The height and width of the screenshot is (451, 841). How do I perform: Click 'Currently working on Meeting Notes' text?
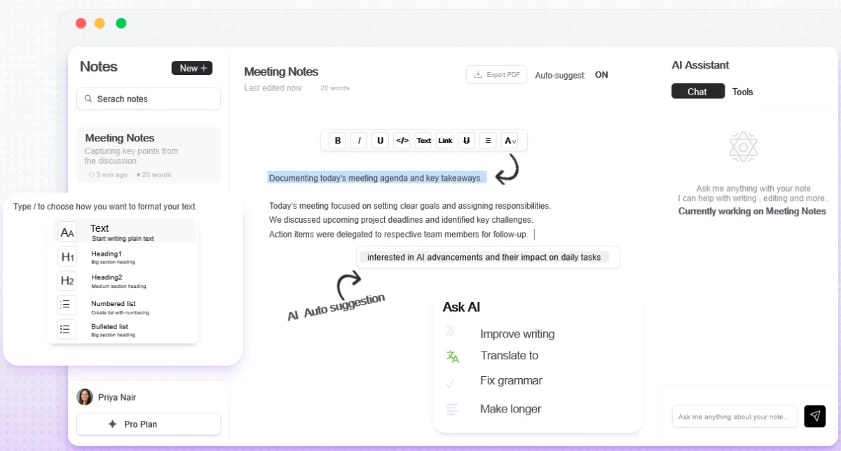coord(752,211)
